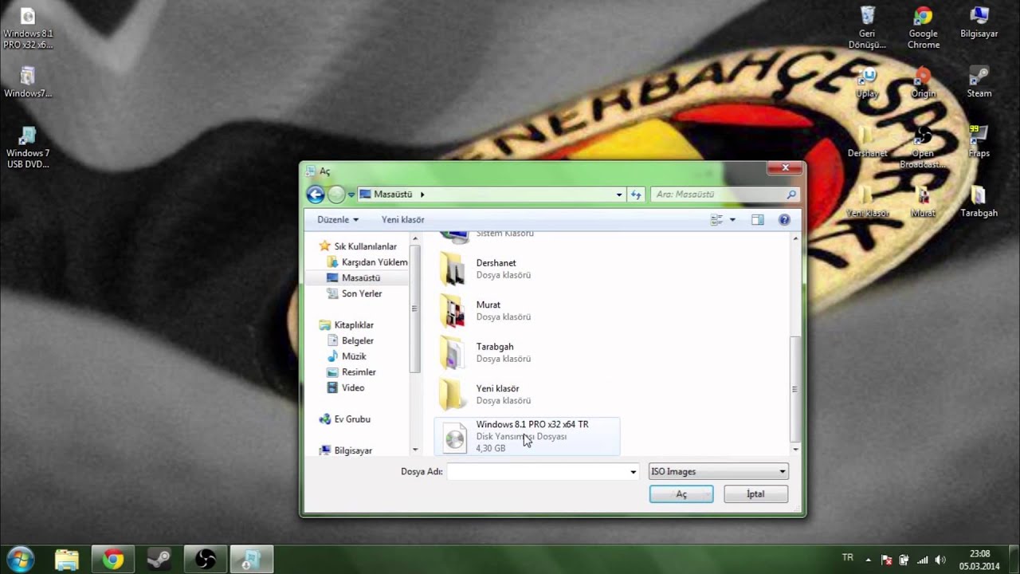The image size is (1020, 574).
Task: Select the Dershanet folder in file list
Action: tap(527, 269)
